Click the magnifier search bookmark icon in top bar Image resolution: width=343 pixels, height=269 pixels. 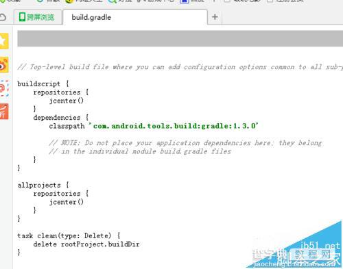pyautogui.click(x=113, y=1)
